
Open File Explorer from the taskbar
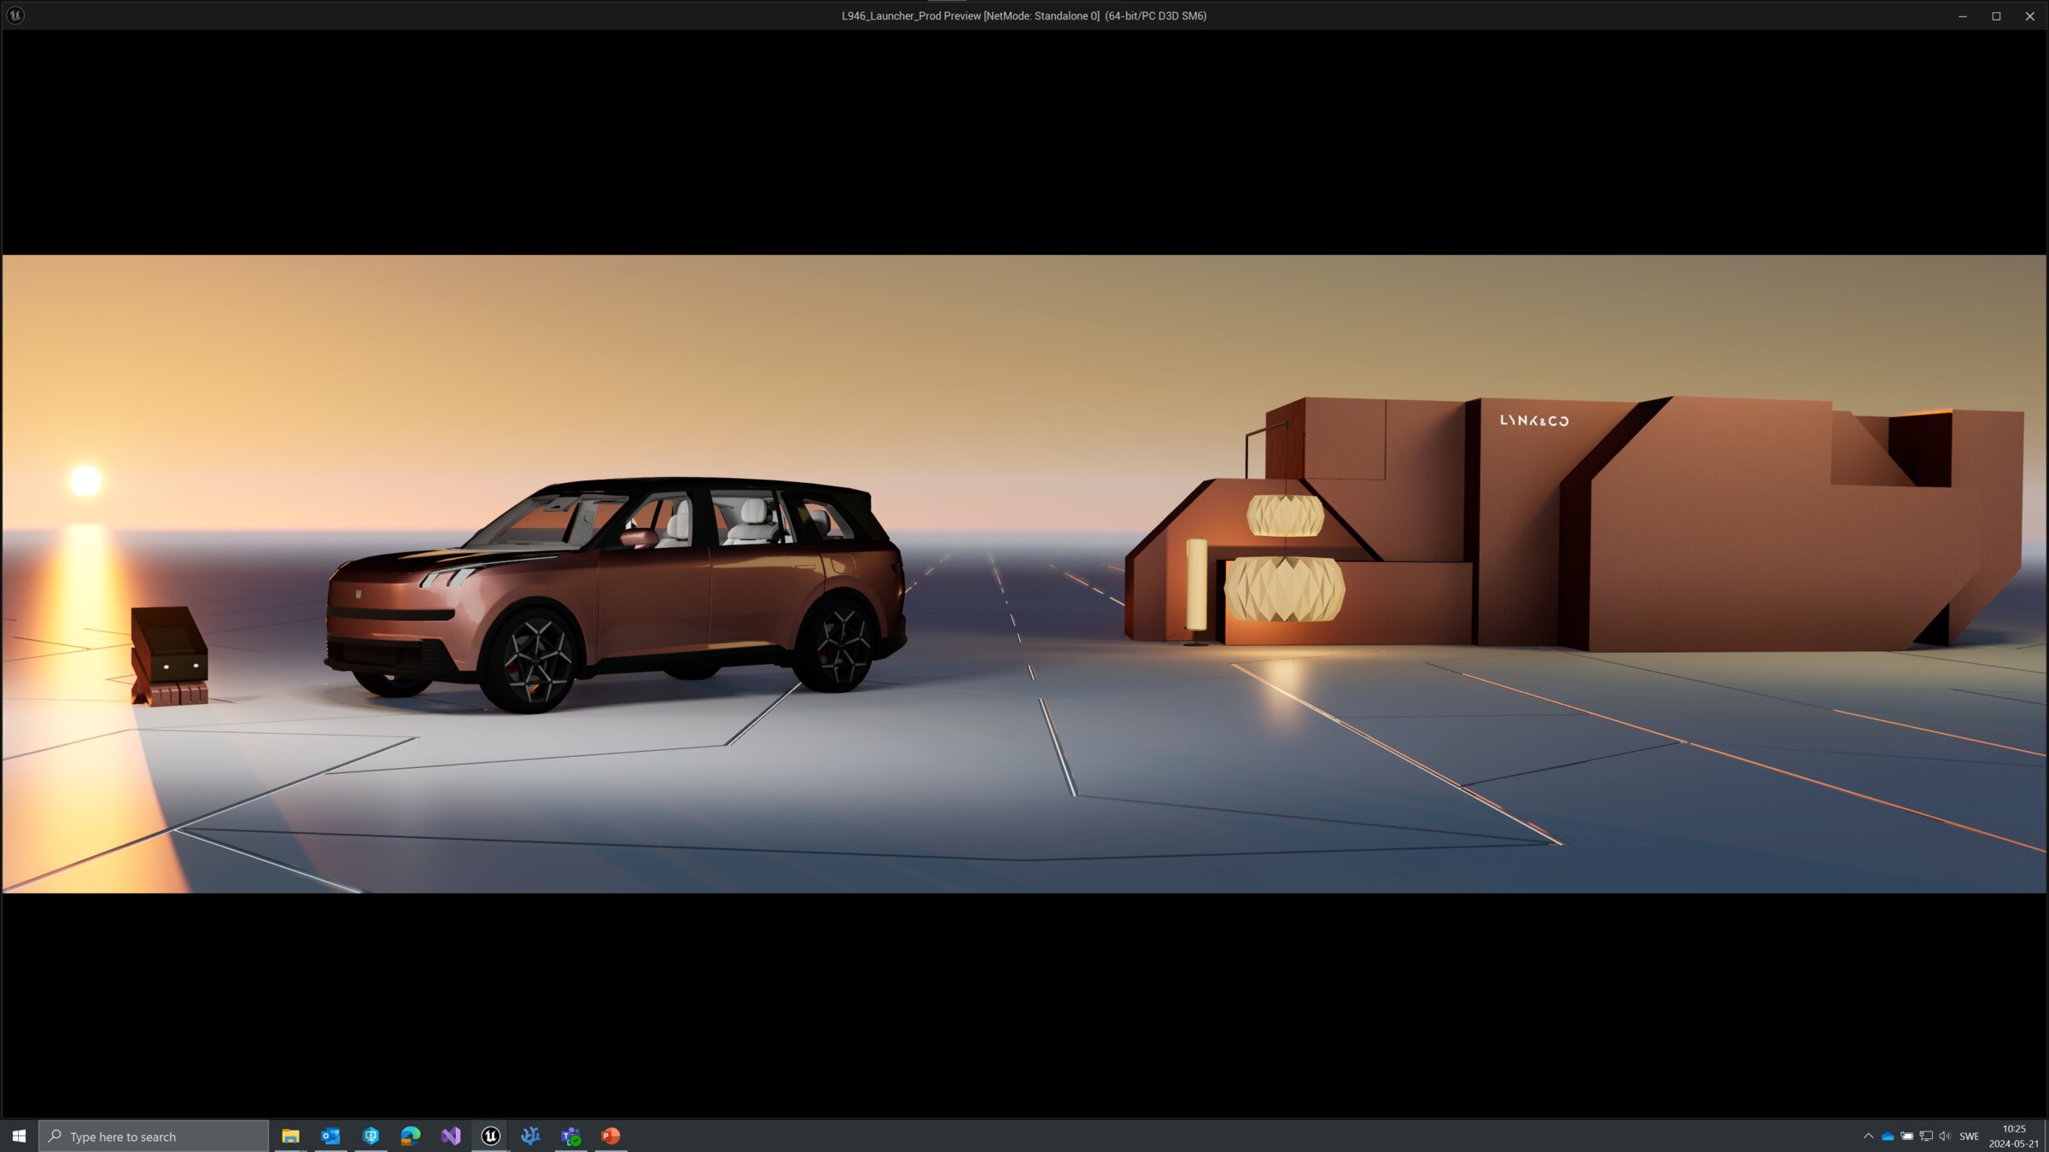point(290,1136)
